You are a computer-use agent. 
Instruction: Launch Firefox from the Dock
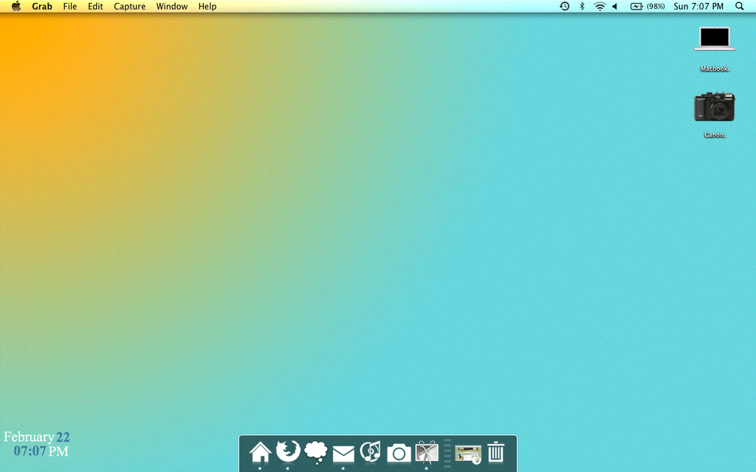click(288, 452)
